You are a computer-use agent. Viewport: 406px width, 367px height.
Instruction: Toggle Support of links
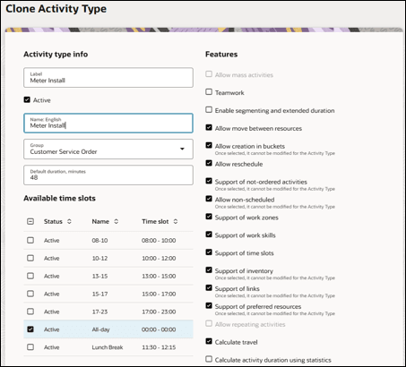(x=209, y=288)
